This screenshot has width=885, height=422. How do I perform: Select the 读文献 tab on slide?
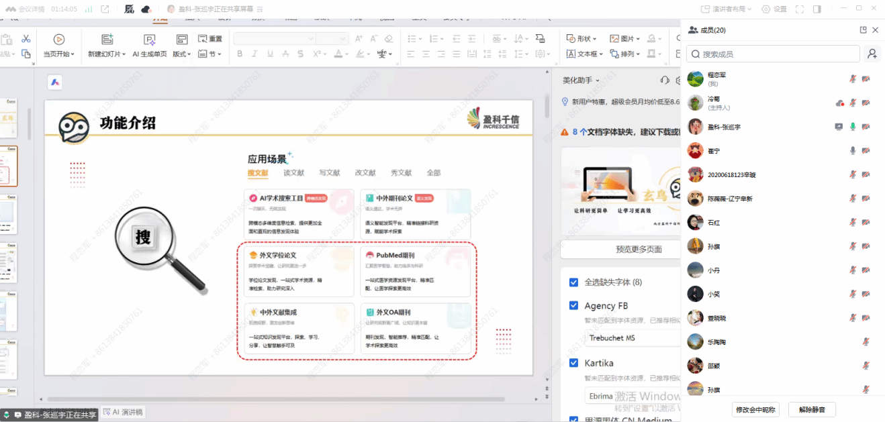pyautogui.click(x=293, y=173)
